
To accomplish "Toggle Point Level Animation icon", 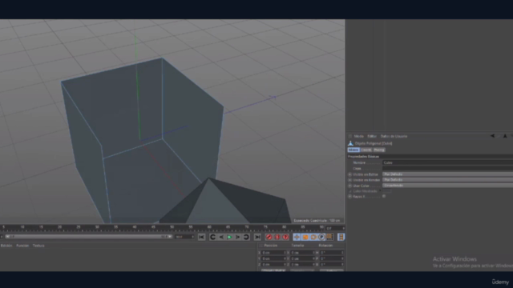I will point(329,237).
